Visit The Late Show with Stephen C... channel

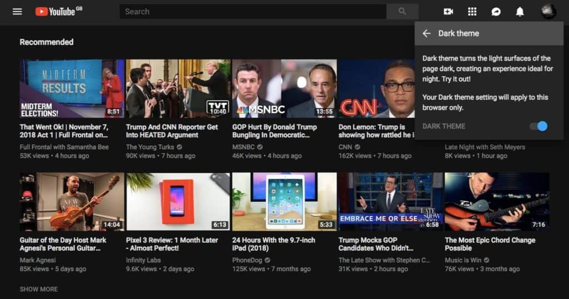[385, 260]
